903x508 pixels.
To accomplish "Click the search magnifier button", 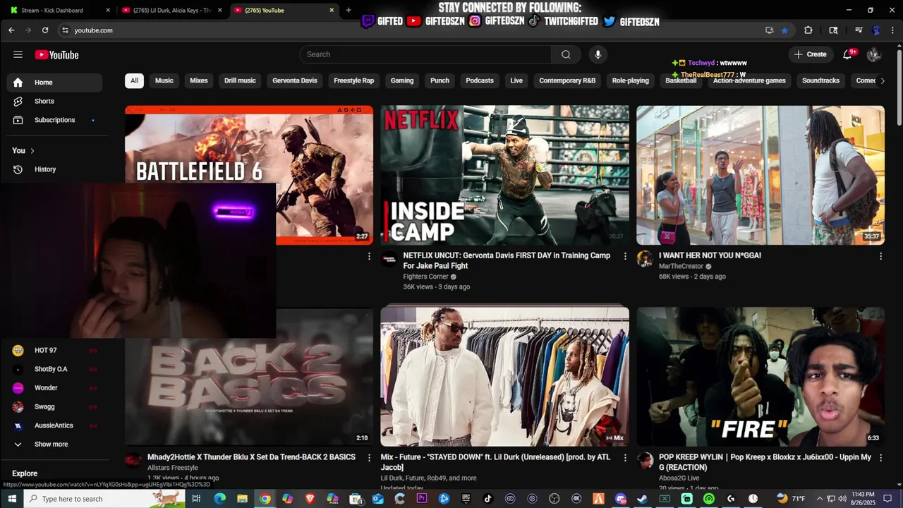I will click(x=566, y=54).
